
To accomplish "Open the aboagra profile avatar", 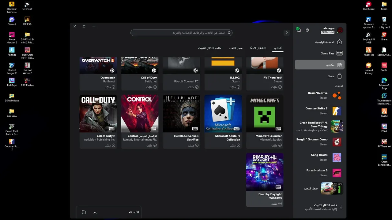I will (x=340, y=30).
